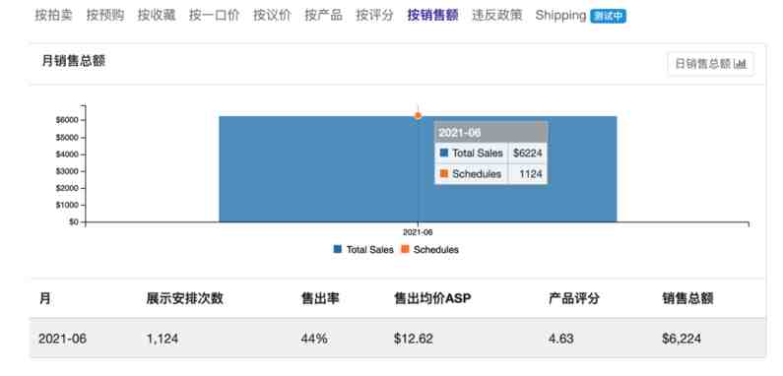Select the 按评分 tab

click(375, 16)
